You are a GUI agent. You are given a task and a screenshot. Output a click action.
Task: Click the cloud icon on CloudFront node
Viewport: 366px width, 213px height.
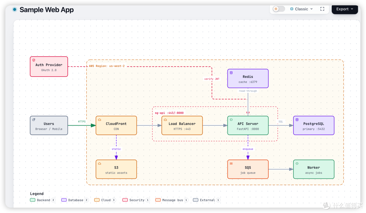(100, 120)
